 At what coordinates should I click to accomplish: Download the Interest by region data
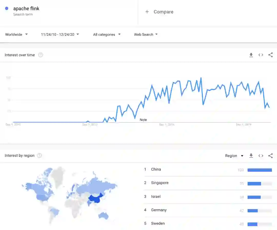tap(251, 156)
